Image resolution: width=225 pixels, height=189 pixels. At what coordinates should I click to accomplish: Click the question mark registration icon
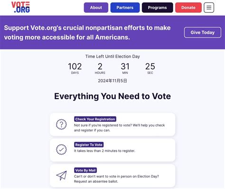[x=61, y=124]
